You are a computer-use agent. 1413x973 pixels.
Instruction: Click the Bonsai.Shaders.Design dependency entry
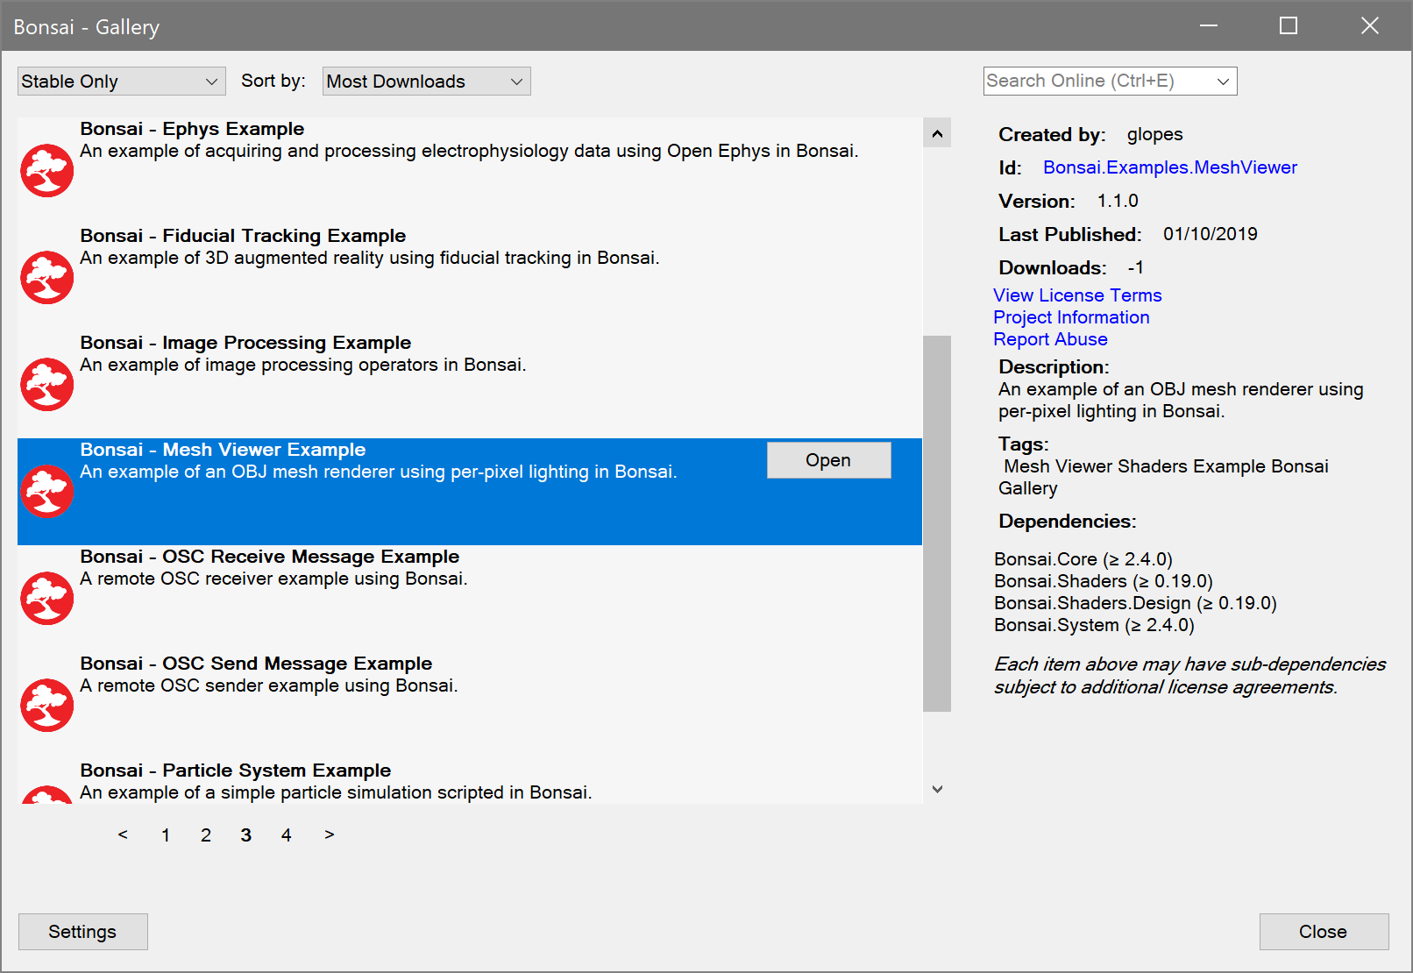coord(1135,603)
